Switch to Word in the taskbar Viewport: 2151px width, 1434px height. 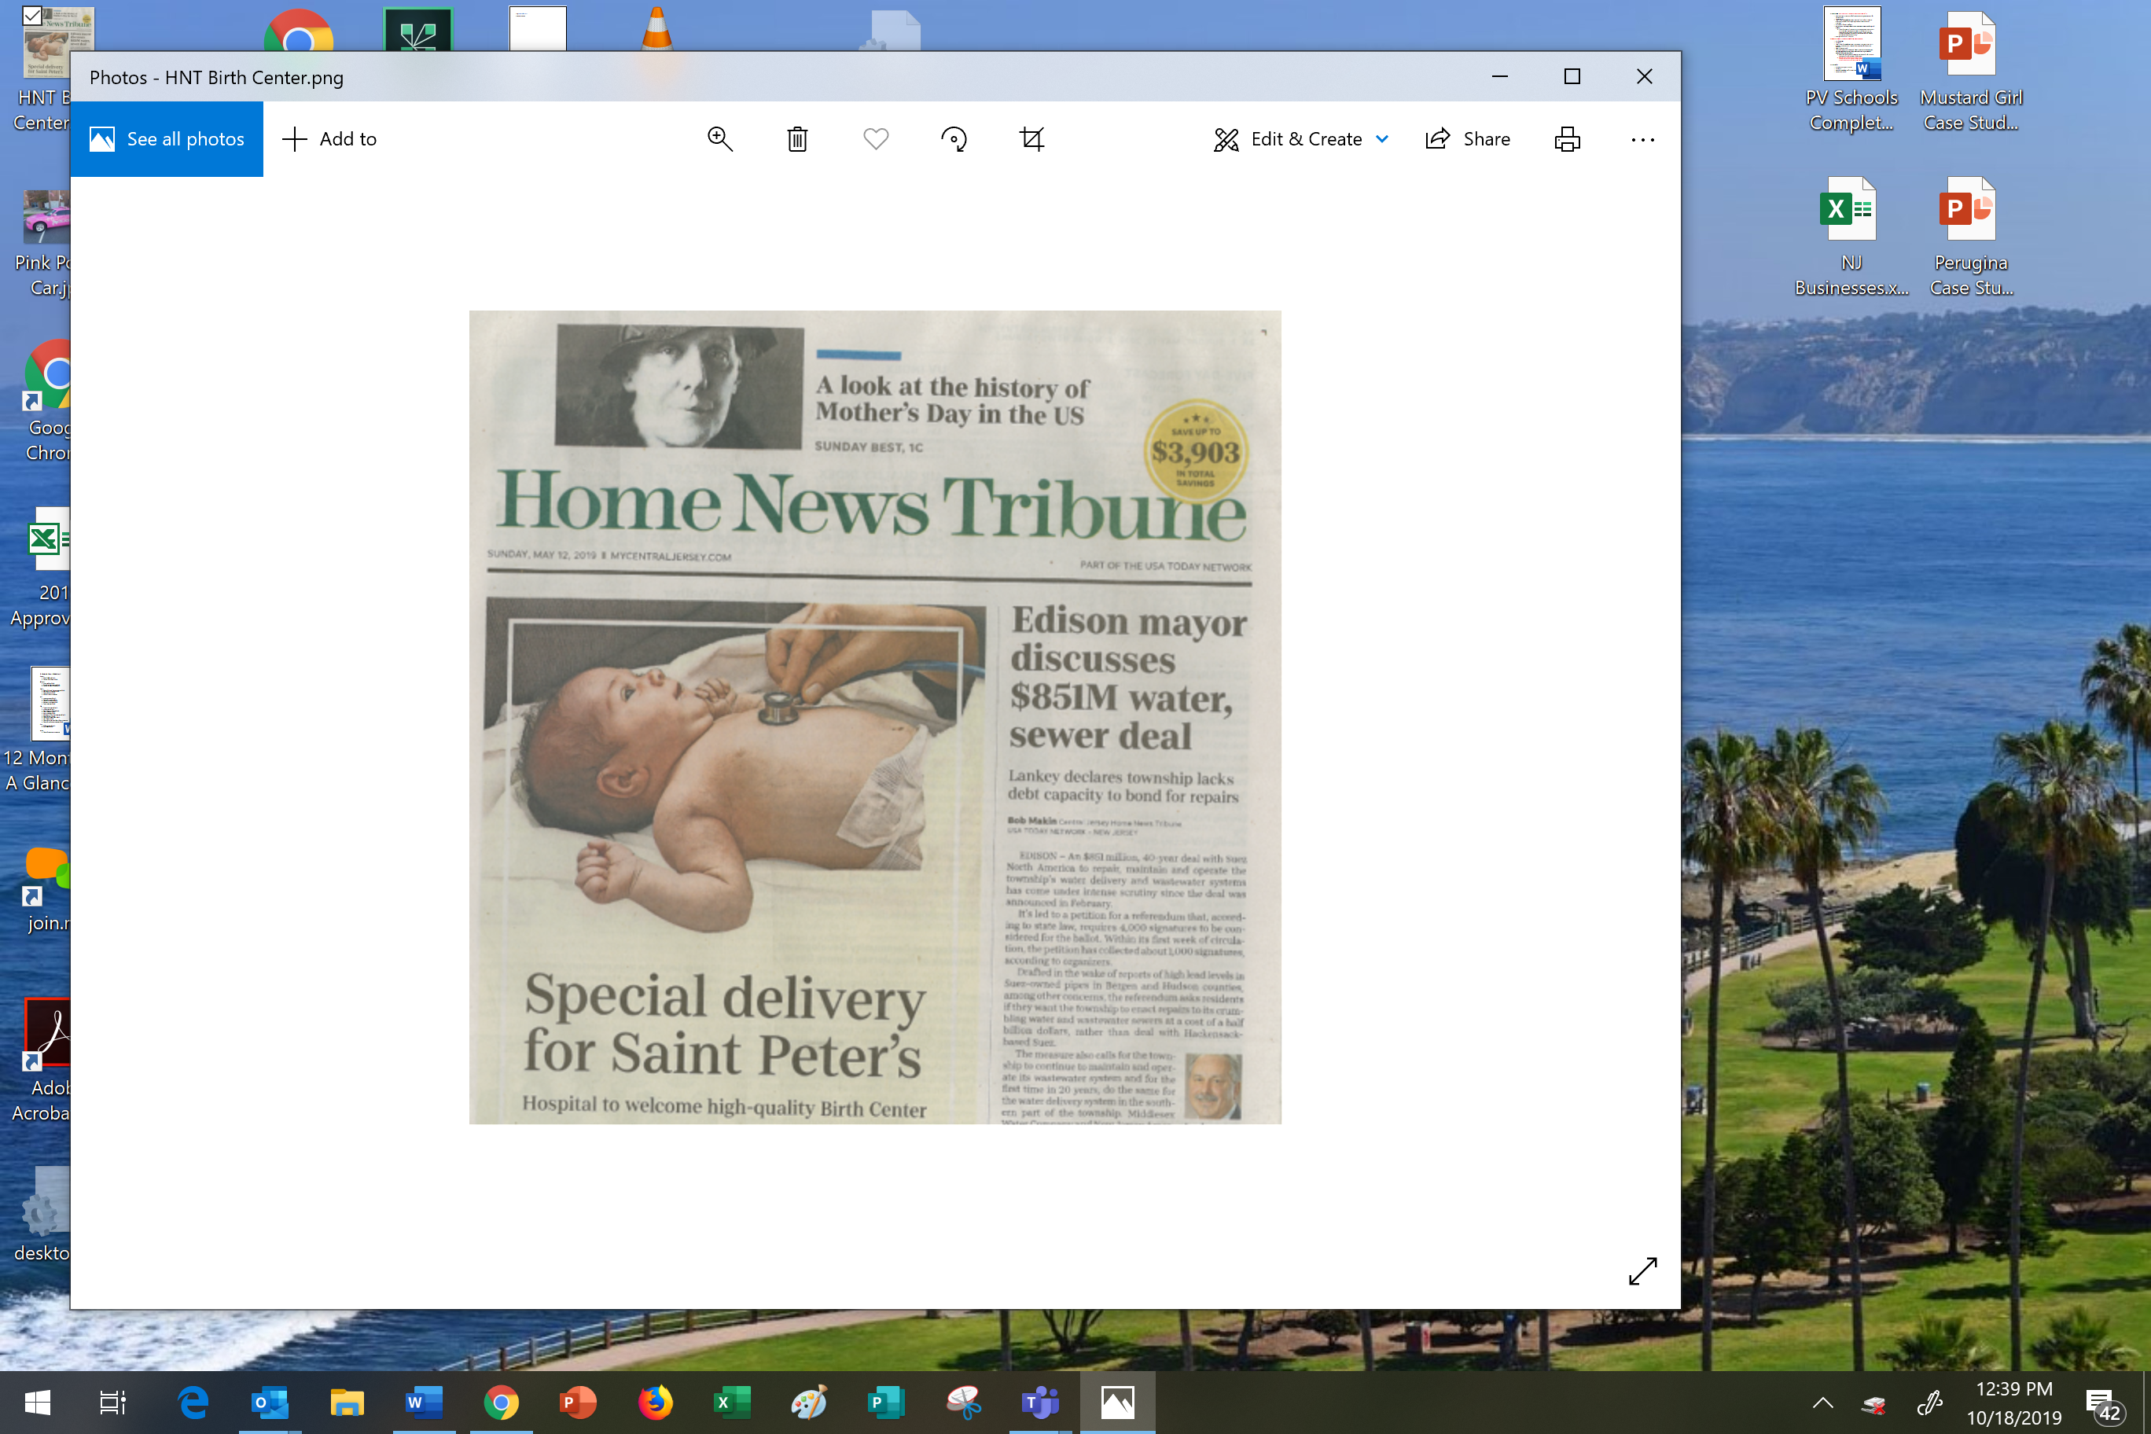pyautogui.click(x=425, y=1402)
